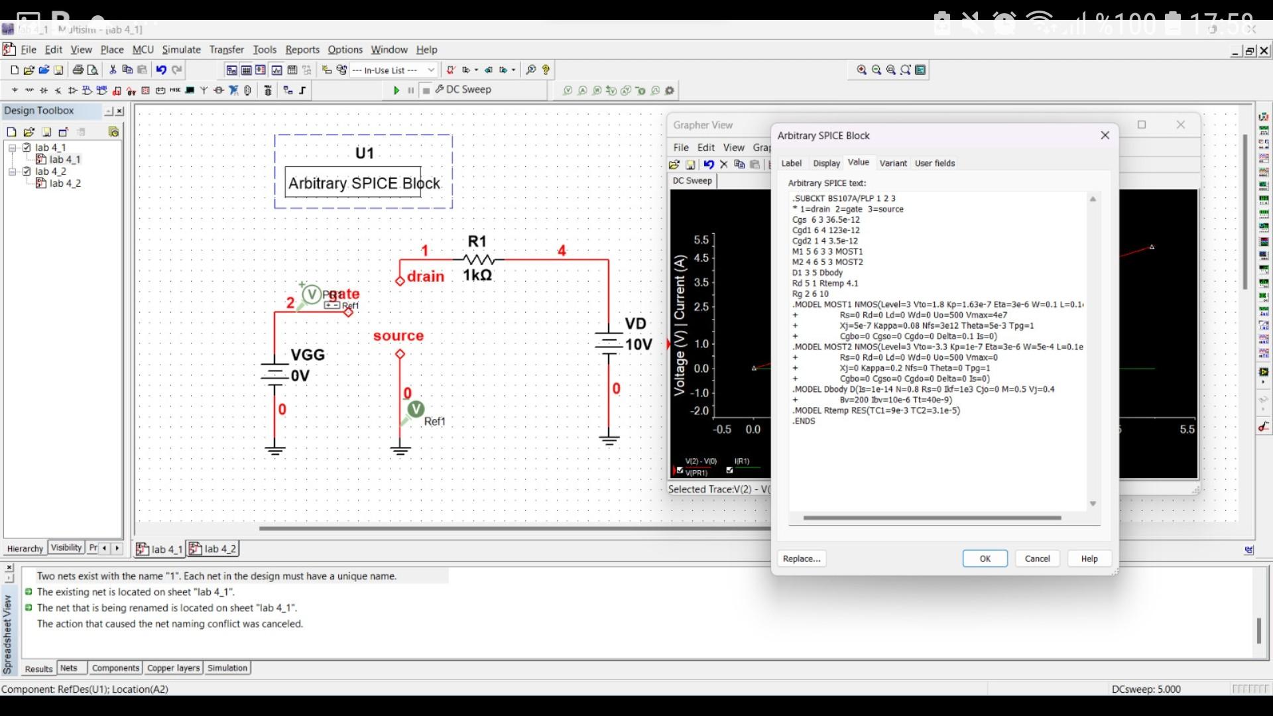Screen dimensions: 1273x716
Task: Click the Replace button
Action: (x=801, y=559)
